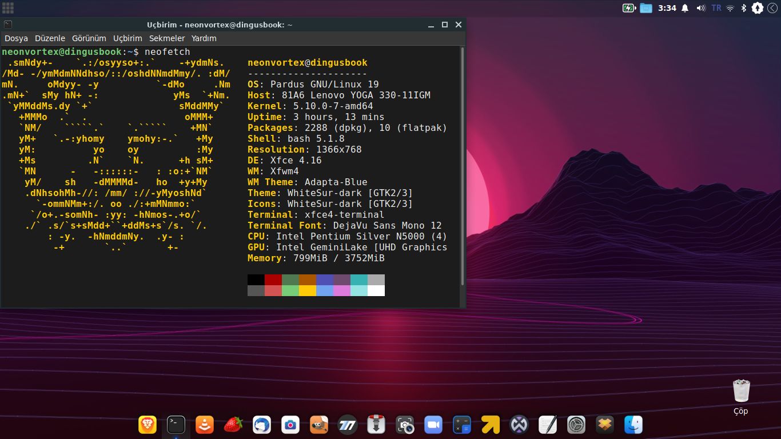Switch keyboard layout via the TR indicator

[716, 8]
